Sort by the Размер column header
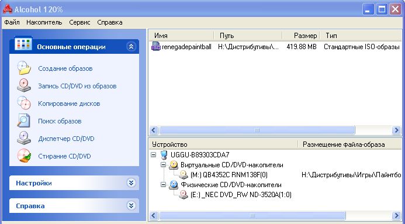This screenshot has width=405, height=224. point(301,36)
